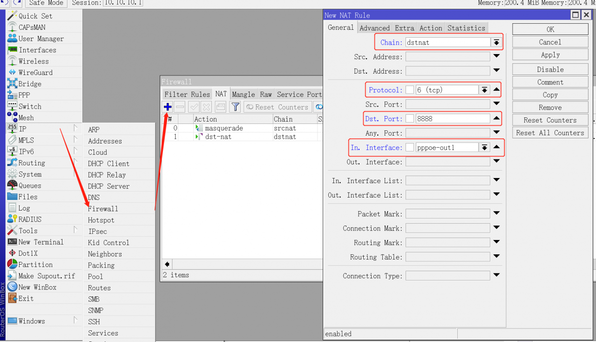Screen dimensions: 596x342
Task: Click the Bridge icon in sidebar
Action: pos(12,84)
